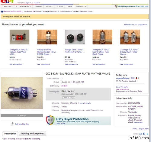Switch to Shipping and payments tab

pos(32,134)
